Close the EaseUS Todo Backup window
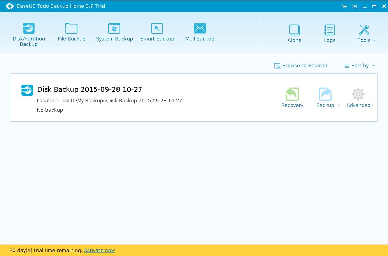388x256 pixels. point(384,6)
